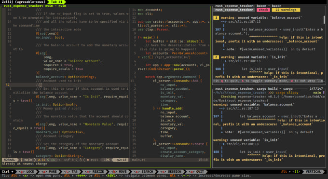Open TAB mode in Zellij status bar
328x179 pixels.
pyautogui.click(x=71, y=172)
